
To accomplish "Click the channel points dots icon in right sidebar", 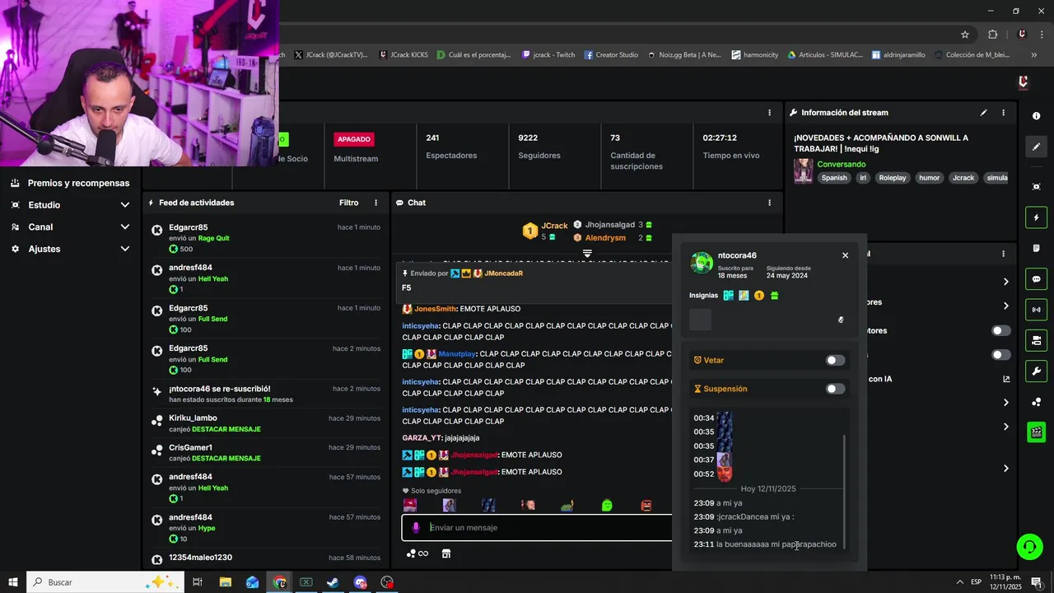I will 1036,402.
